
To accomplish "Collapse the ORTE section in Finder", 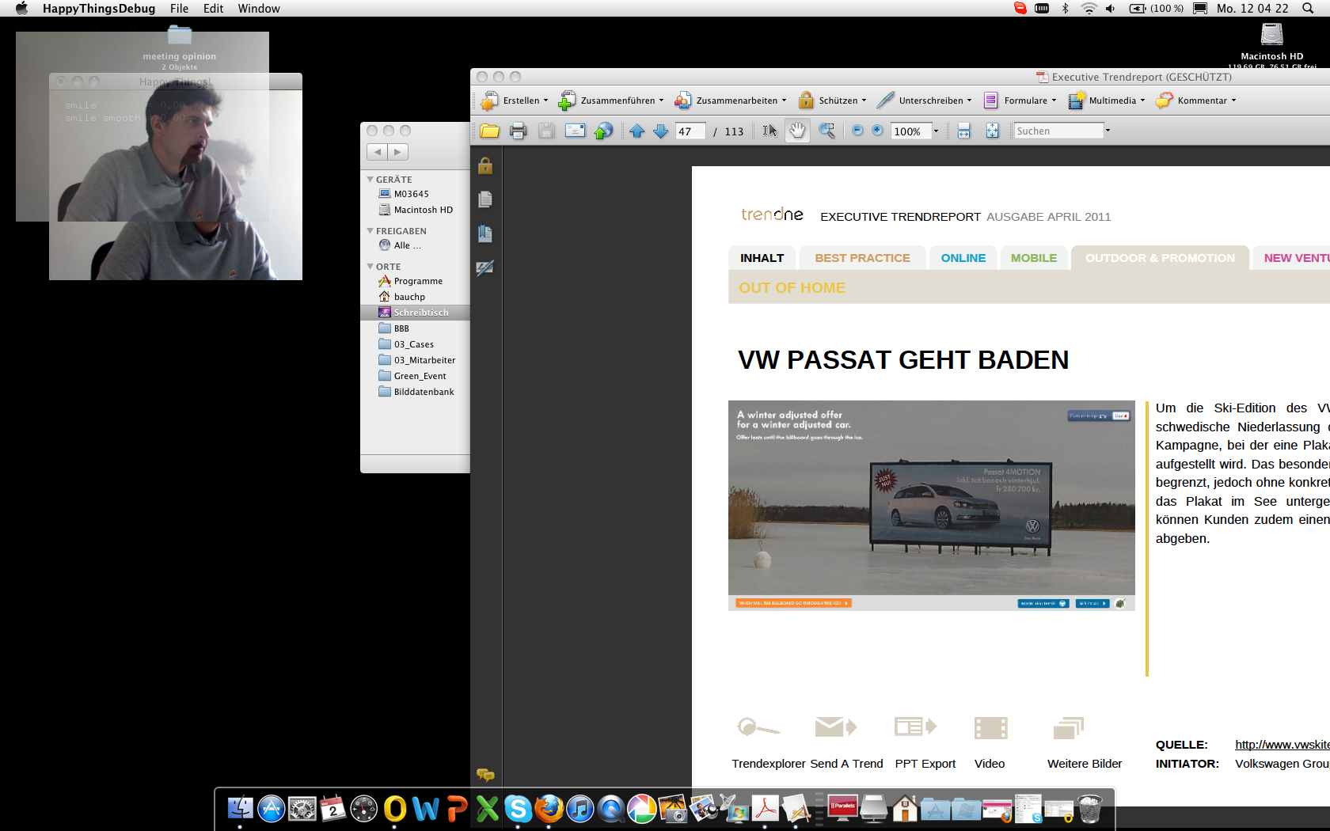I will click(x=370, y=267).
